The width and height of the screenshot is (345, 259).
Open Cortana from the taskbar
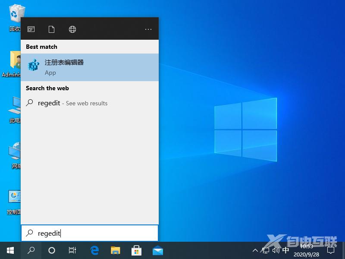click(52, 250)
